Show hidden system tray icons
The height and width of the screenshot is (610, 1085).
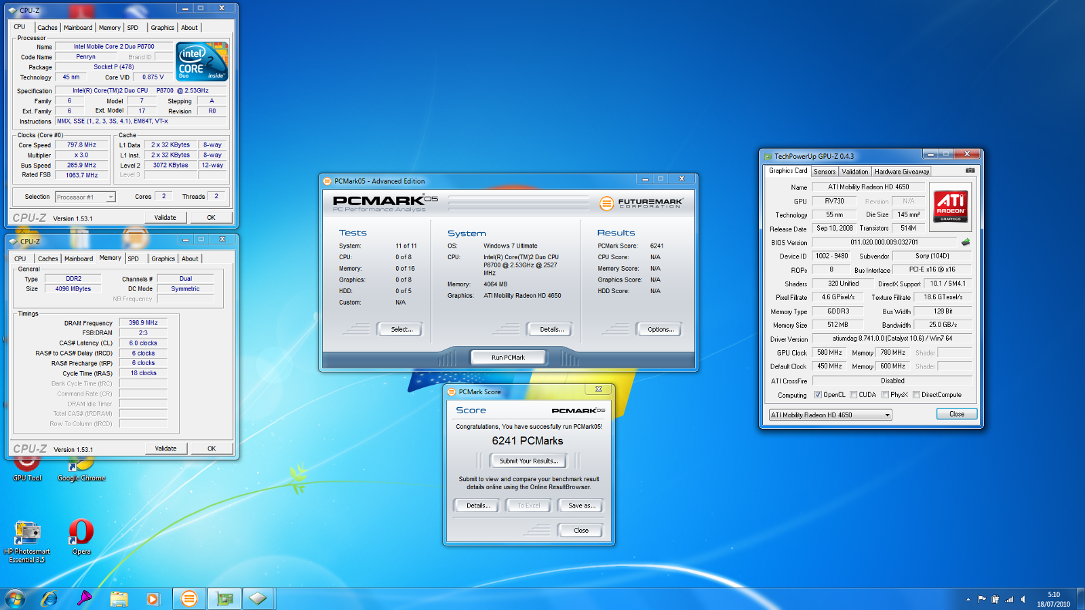pos(968,599)
